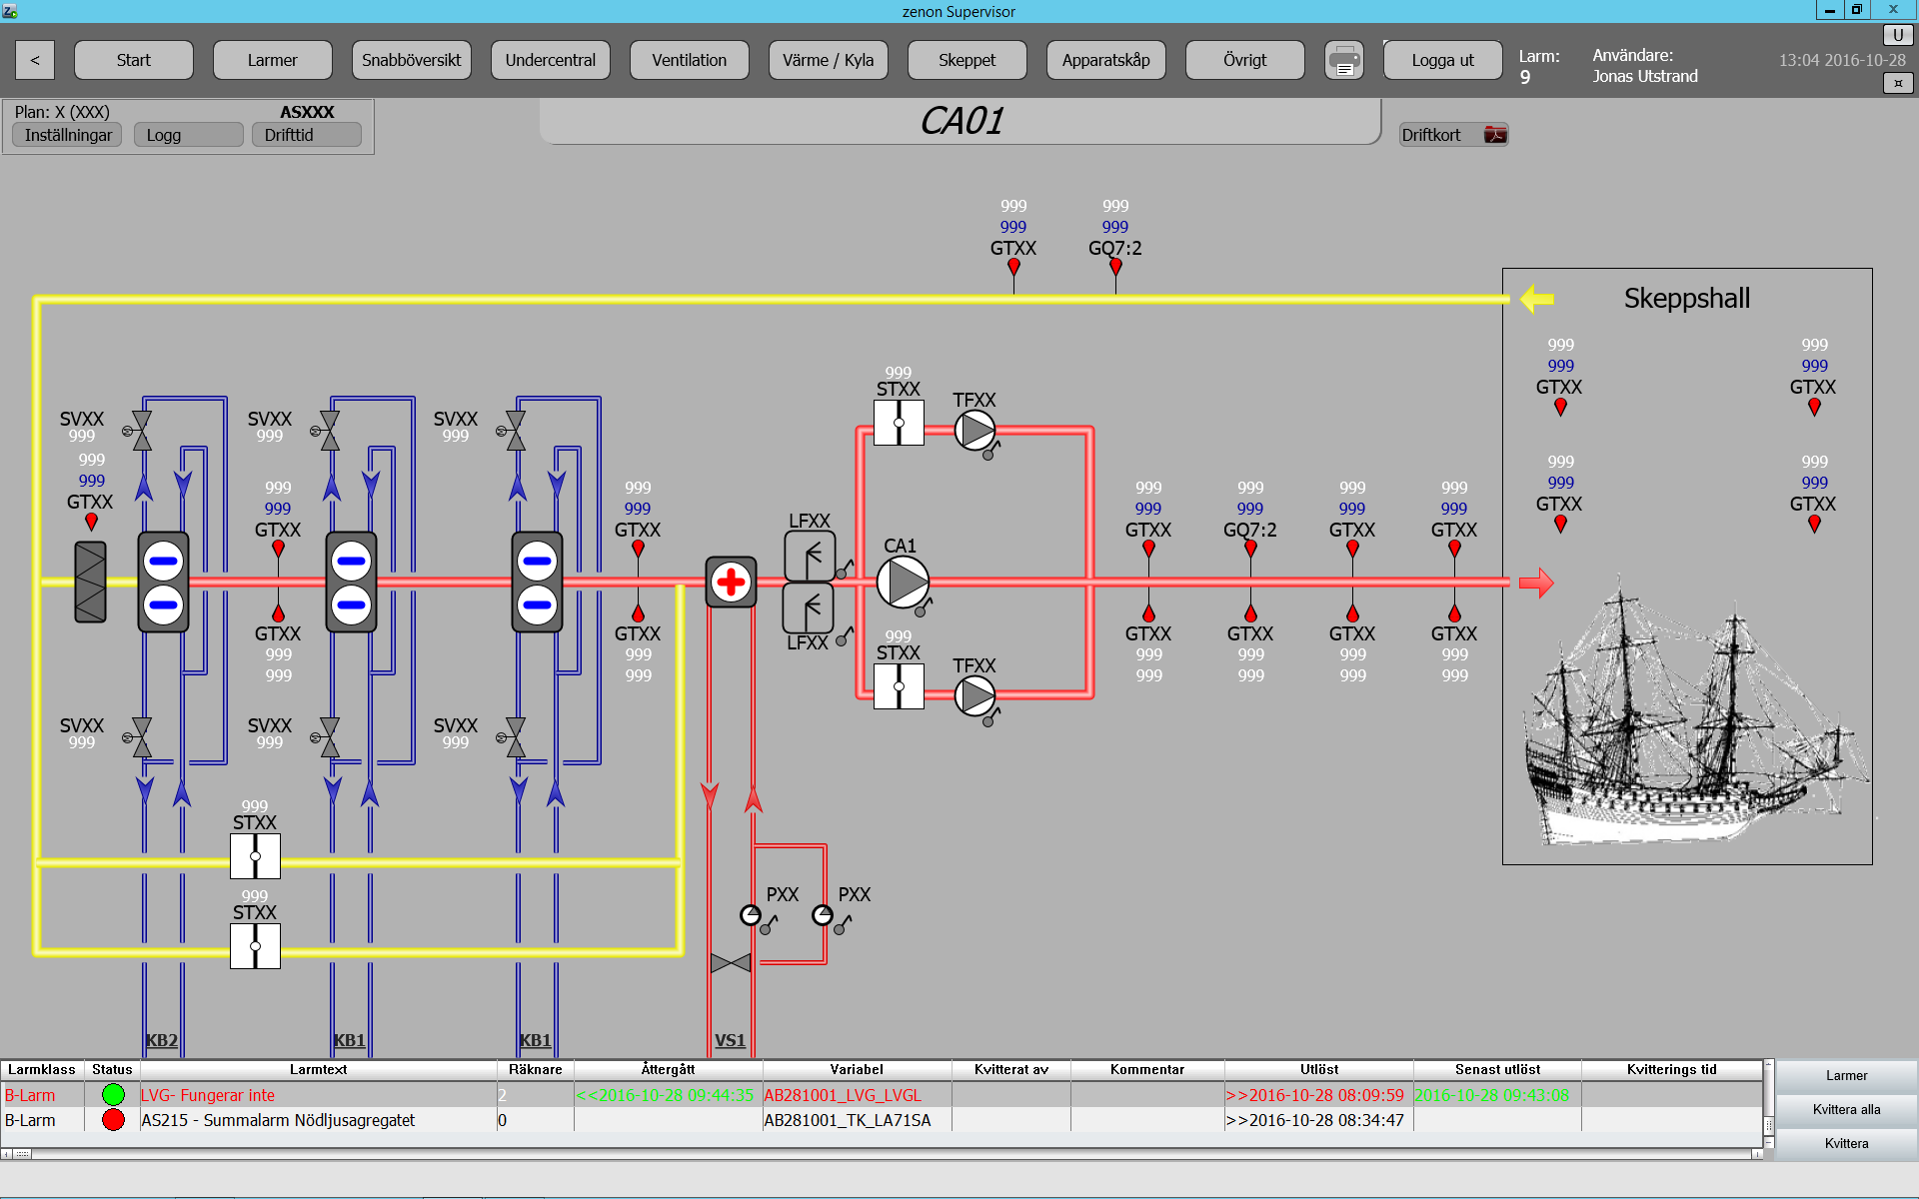Click the Logga ut button
This screenshot has width=1919, height=1199.
1442,60
